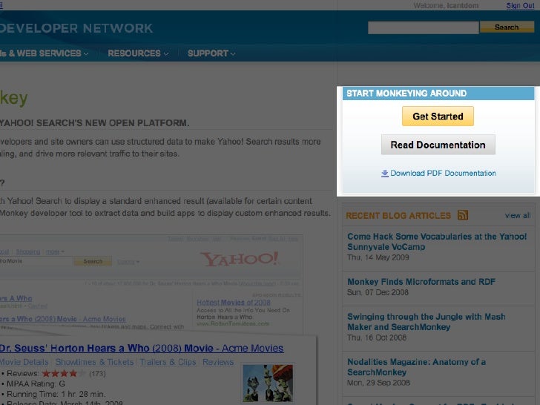540x405 pixels.
Task: Open the Download PDF Documentation link
Action: 443,174
